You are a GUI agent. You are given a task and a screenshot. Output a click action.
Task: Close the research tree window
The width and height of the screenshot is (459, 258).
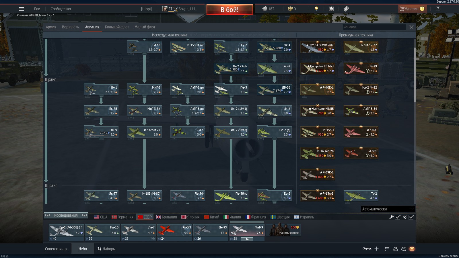[x=411, y=27]
